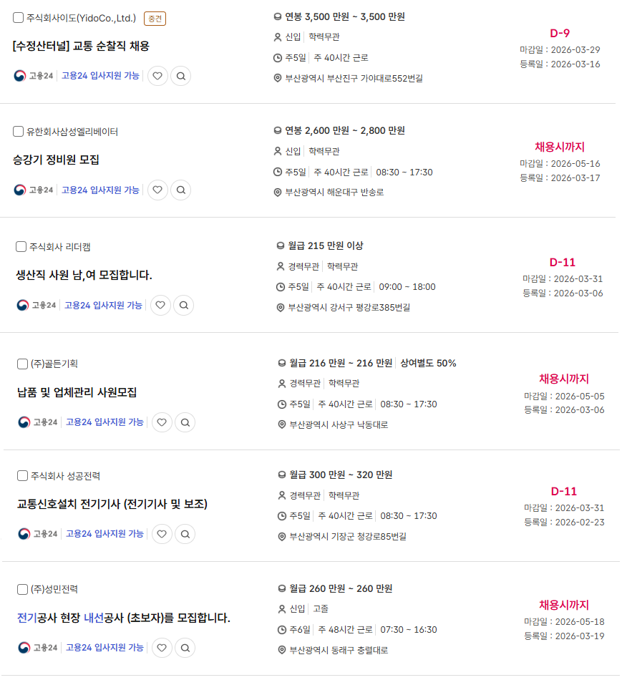Open magnifier preview for 주식회사 성공전력 listing
The height and width of the screenshot is (685, 627).
point(185,535)
